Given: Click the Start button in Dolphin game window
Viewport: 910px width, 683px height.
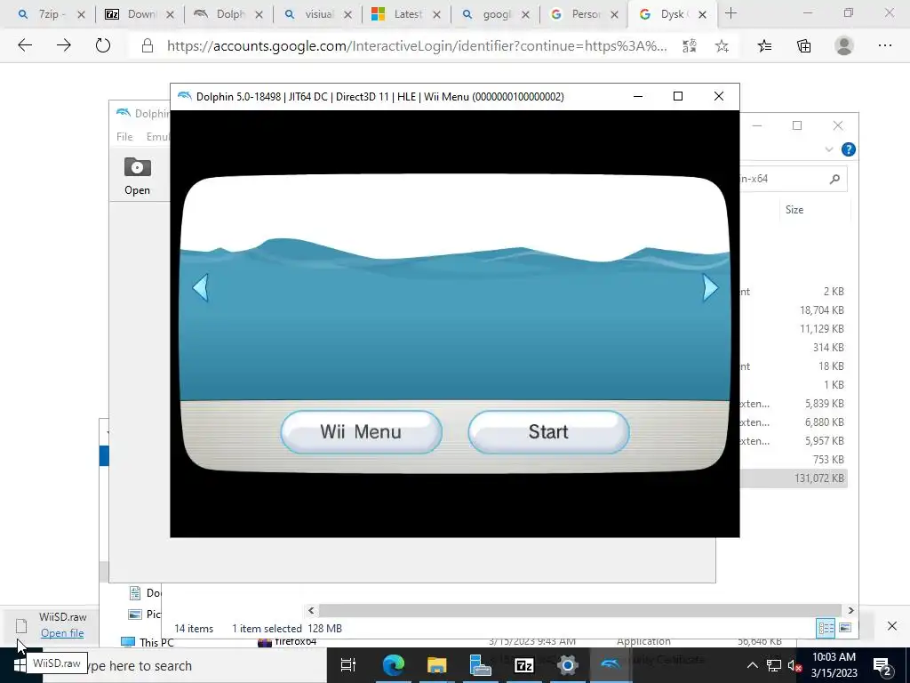Looking at the screenshot, I should tap(548, 432).
